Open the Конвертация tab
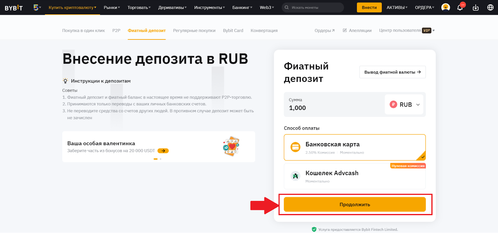This screenshot has width=498, height=233. [x=264, y=30]
